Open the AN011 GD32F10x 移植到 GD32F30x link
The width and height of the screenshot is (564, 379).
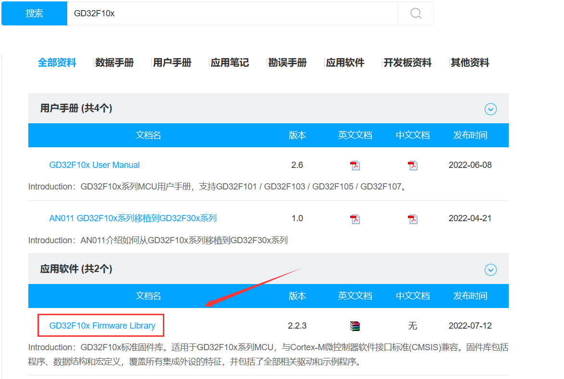(x=134, y=218)
